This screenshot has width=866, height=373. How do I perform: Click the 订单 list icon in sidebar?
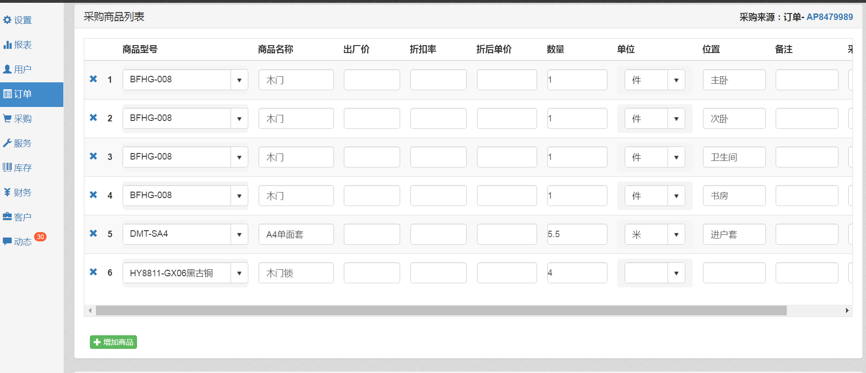7,94
